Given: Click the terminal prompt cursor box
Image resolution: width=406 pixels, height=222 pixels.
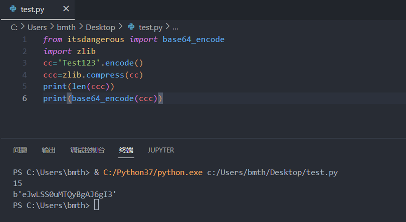Looking at the screenshot, I should tap(96, 205).
